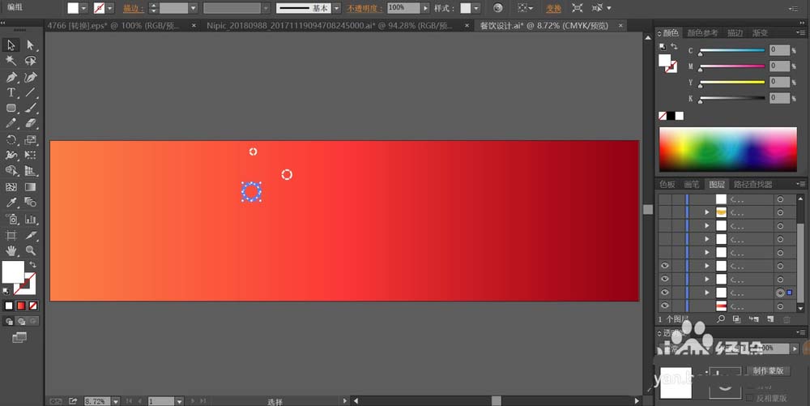
Task: Open the 路径查找器 pathfinder tab
Action: tap(752, 185)
